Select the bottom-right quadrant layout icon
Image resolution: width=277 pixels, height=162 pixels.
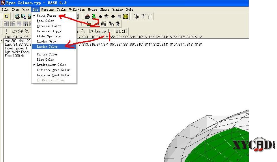(25, 24)
